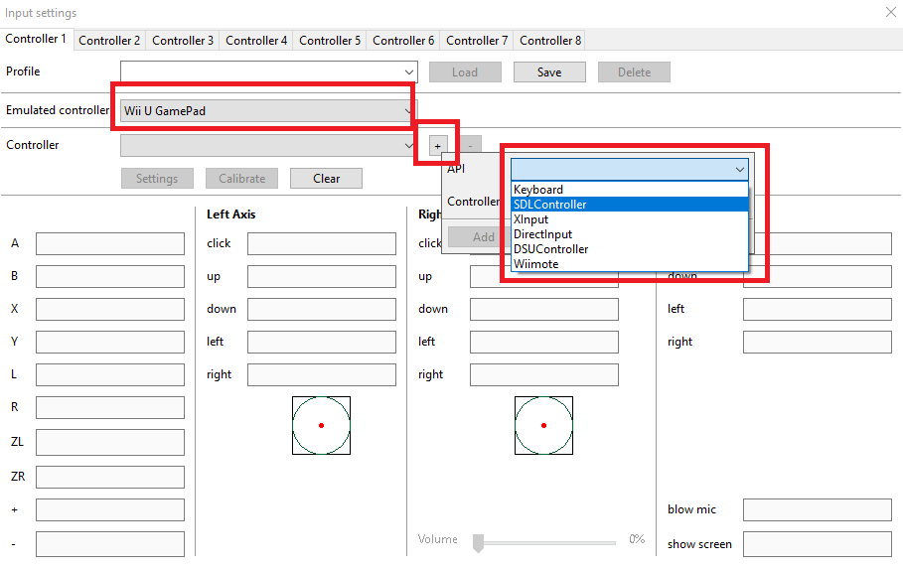Open the Emulated controller dropdown
The image size is (903, 569).
269,110
